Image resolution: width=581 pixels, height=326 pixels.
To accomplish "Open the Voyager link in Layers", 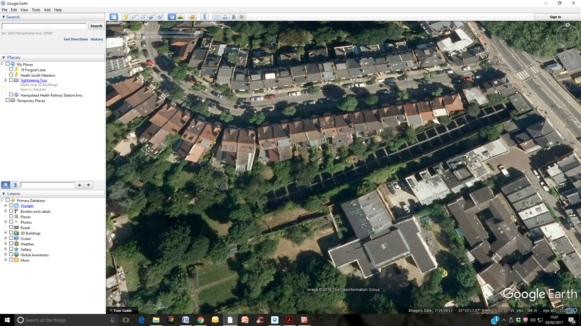I will [x=27, y=206].
